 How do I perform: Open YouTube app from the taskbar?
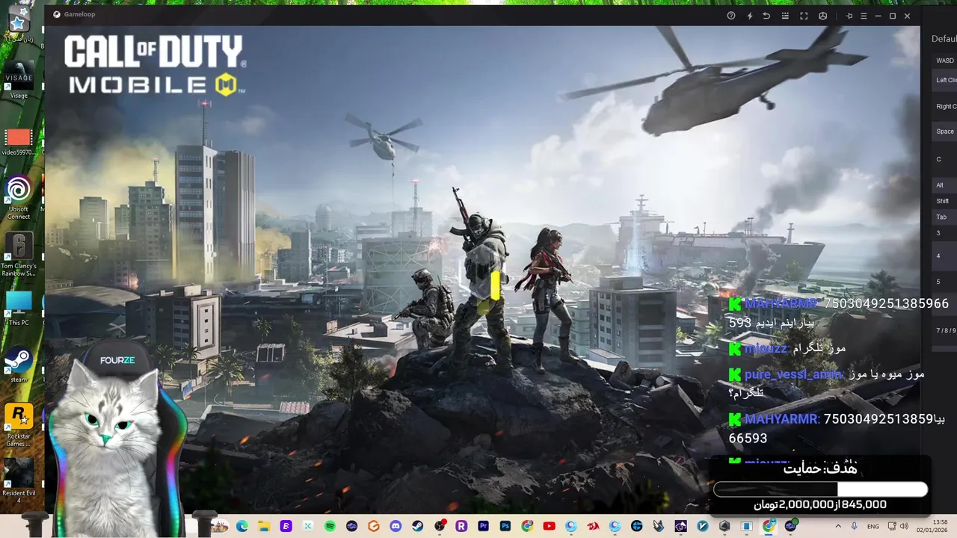click(x=549, y=526)
